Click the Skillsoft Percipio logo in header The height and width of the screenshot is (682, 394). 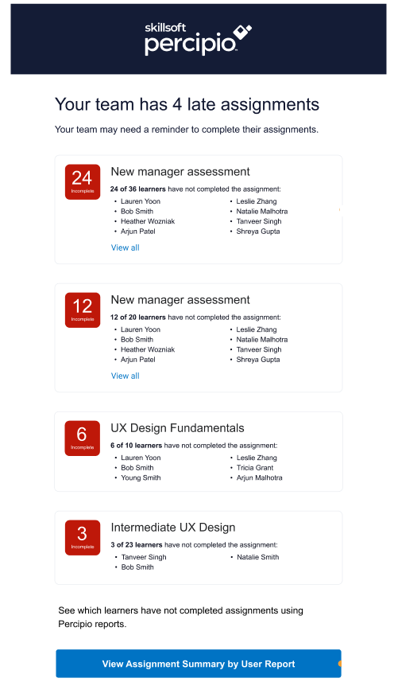coord(199,40)
